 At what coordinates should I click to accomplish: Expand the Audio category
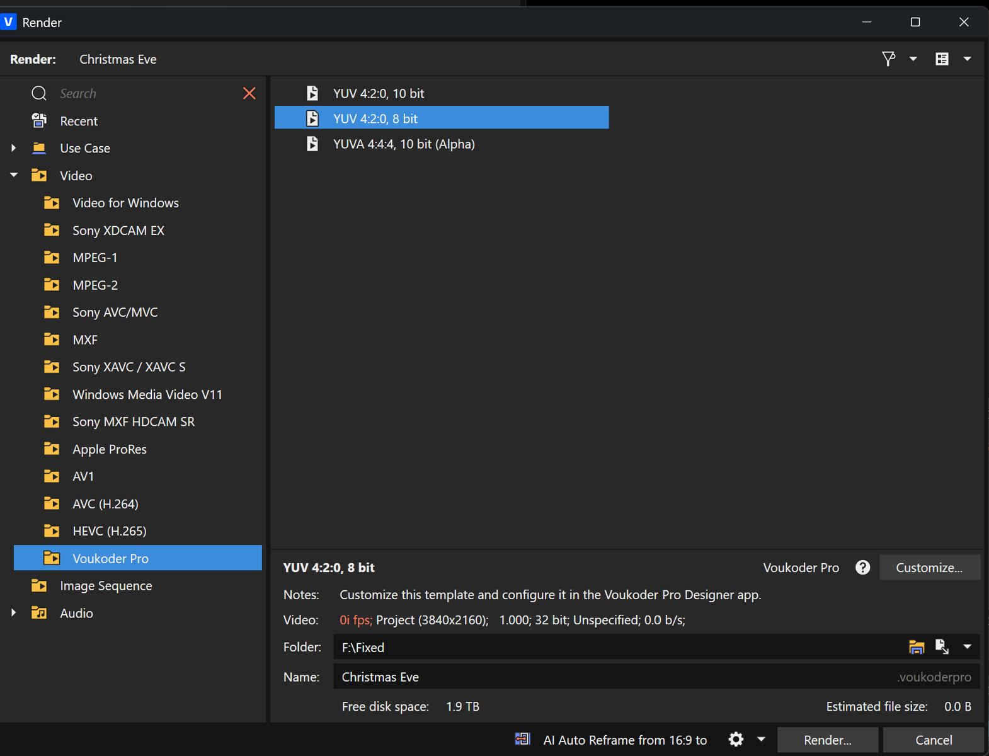coord(14,613)
